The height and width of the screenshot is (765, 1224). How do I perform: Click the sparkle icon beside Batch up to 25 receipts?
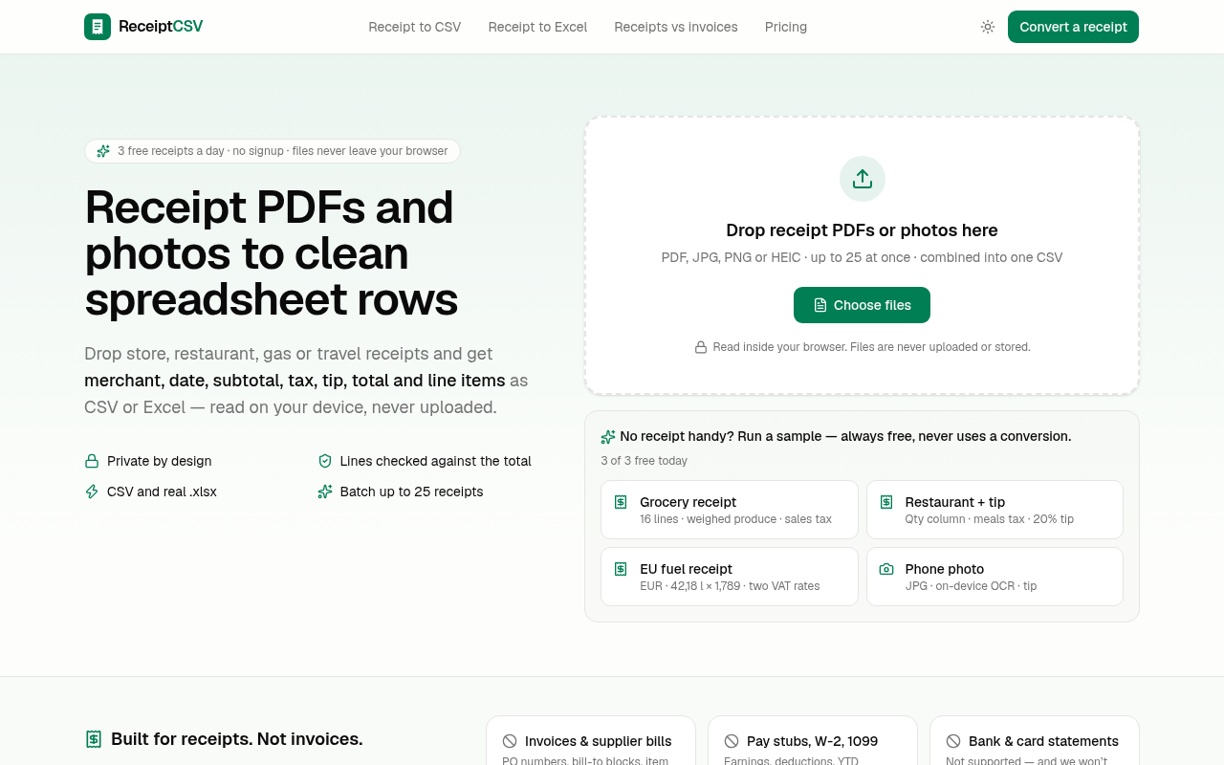(325, 492)
